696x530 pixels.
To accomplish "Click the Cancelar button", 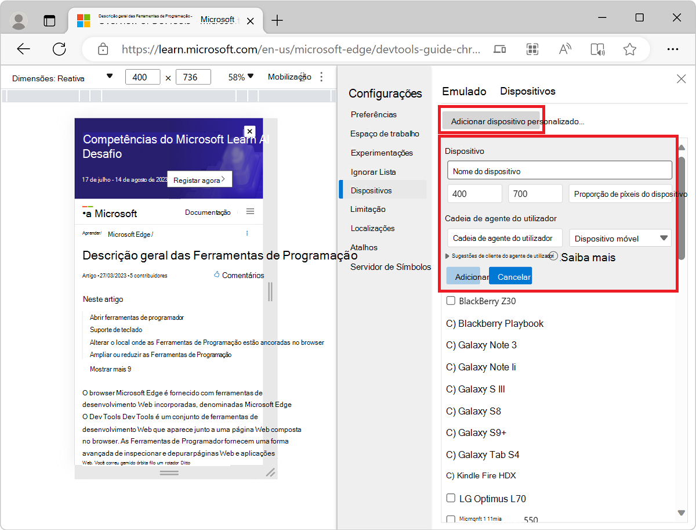I will click(510, 276).
